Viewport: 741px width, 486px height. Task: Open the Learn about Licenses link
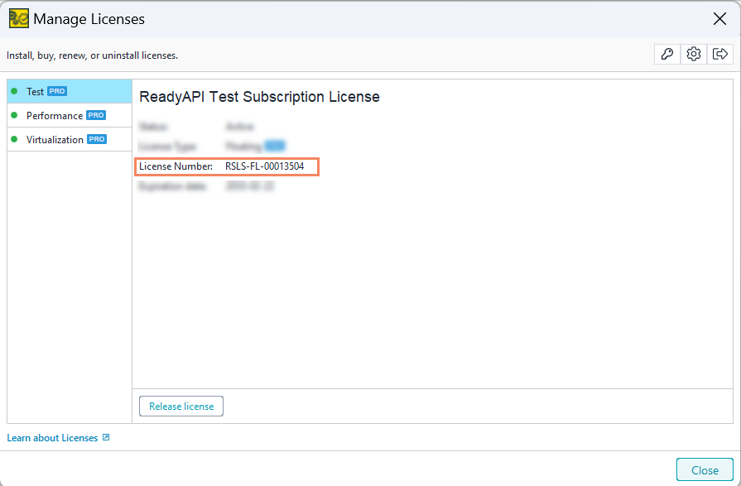52,438
